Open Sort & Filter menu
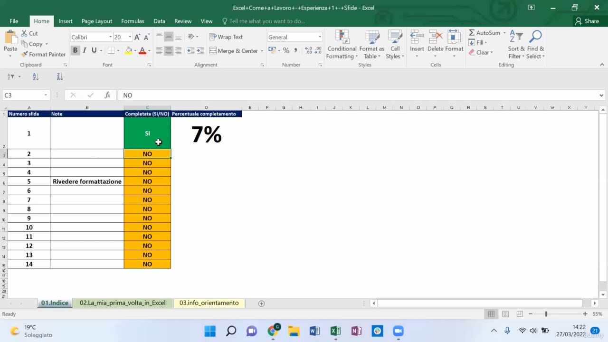This screenshot has width=608, height=342. [516, 45]
